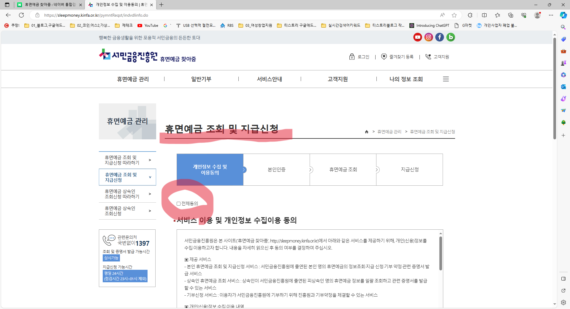Click the home icon in the breadcrumb

[366, 132]
